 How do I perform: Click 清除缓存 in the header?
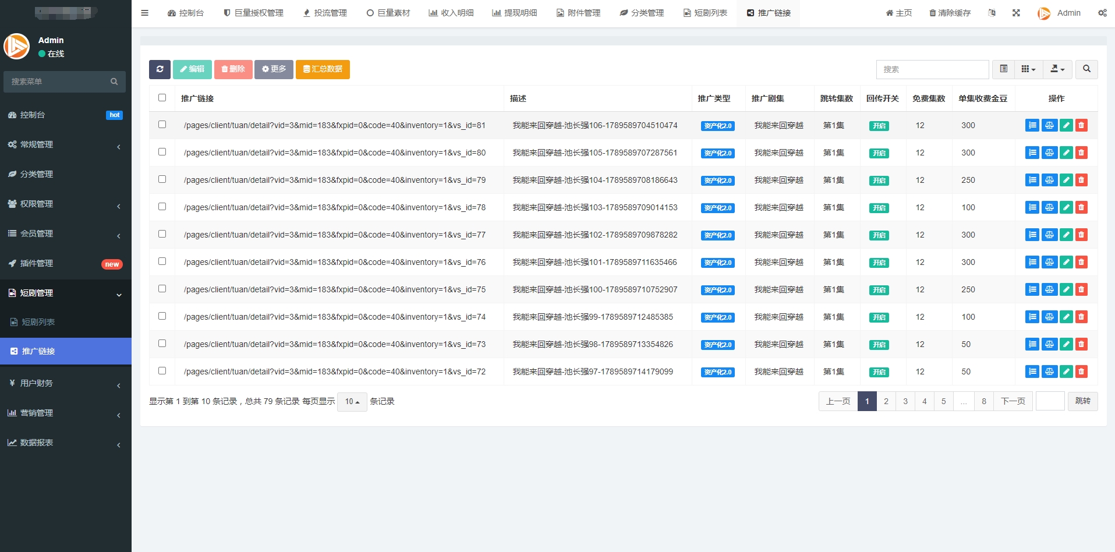pyautogui.click(x=950, y=13)
